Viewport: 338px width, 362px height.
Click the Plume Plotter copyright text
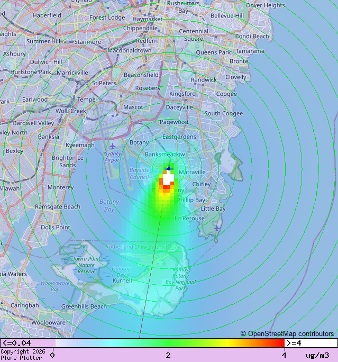(22, 355)
